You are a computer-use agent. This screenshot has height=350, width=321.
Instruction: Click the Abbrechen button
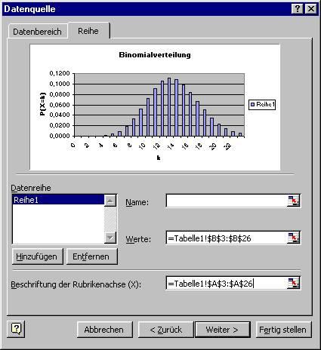pos(104,330)
